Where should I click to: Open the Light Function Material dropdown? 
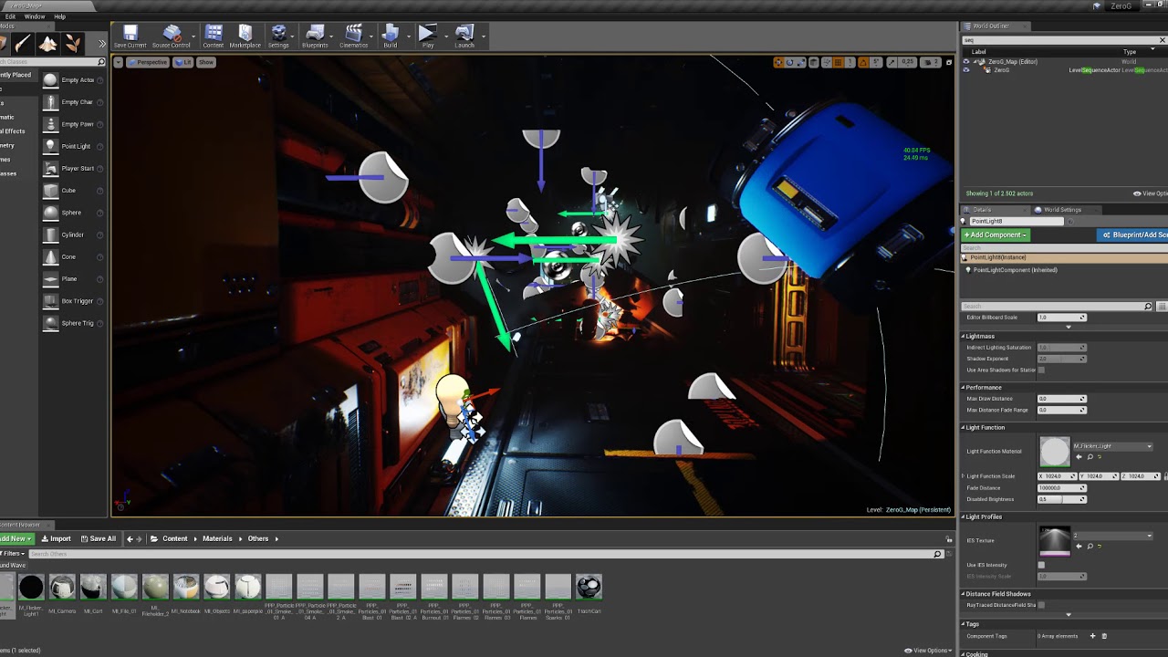[x=1112, y=446]
